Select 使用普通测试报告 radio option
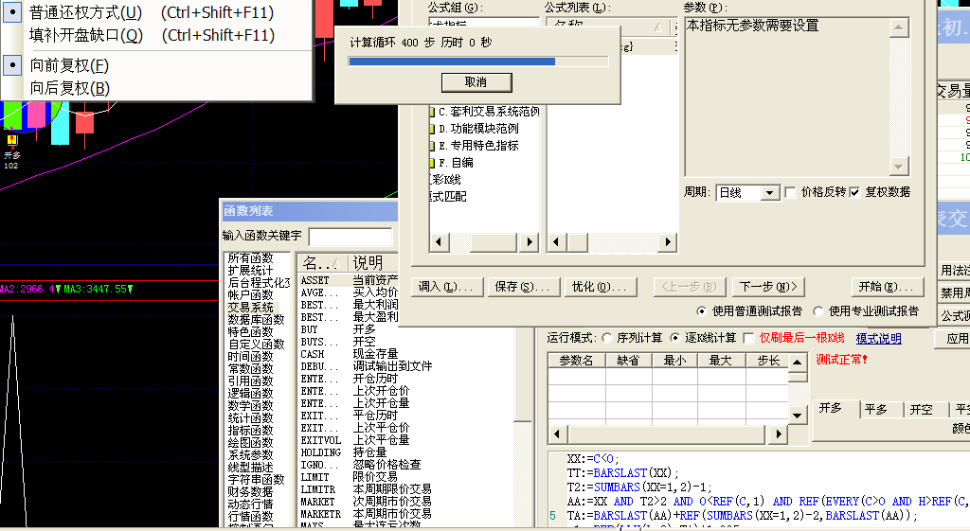Viewport: 970px width, 531px height. [701, 311]
